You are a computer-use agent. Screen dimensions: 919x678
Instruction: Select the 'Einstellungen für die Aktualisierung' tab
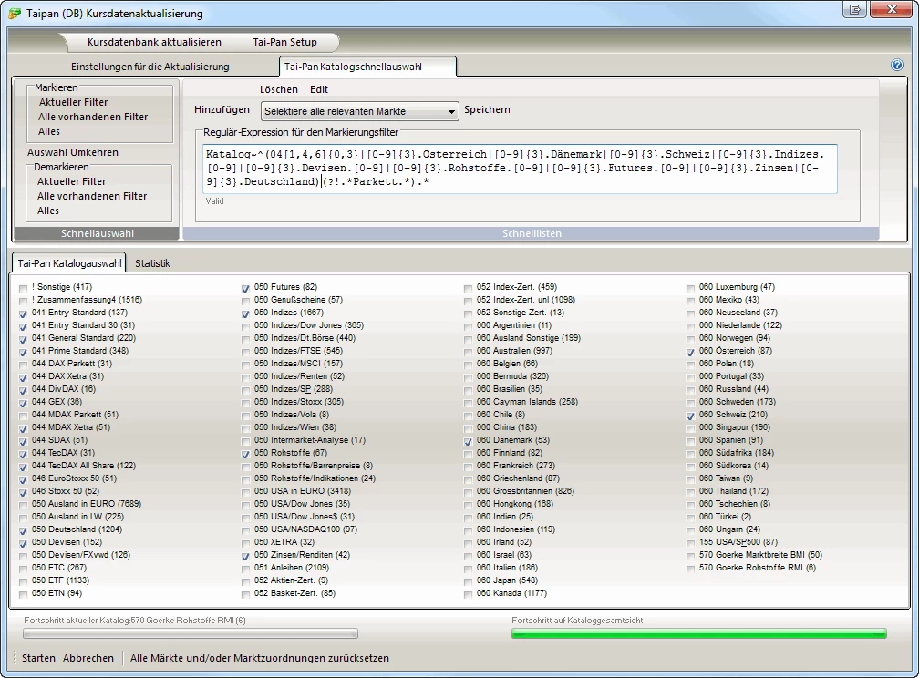coord(150,67)
